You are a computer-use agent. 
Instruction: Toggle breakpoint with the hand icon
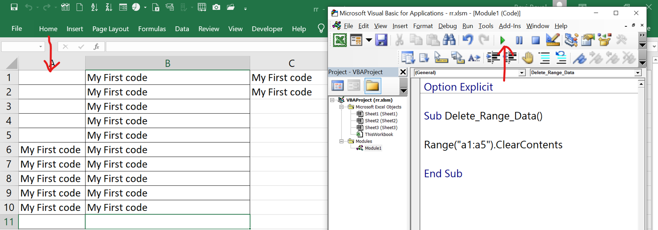coord(527,58)
